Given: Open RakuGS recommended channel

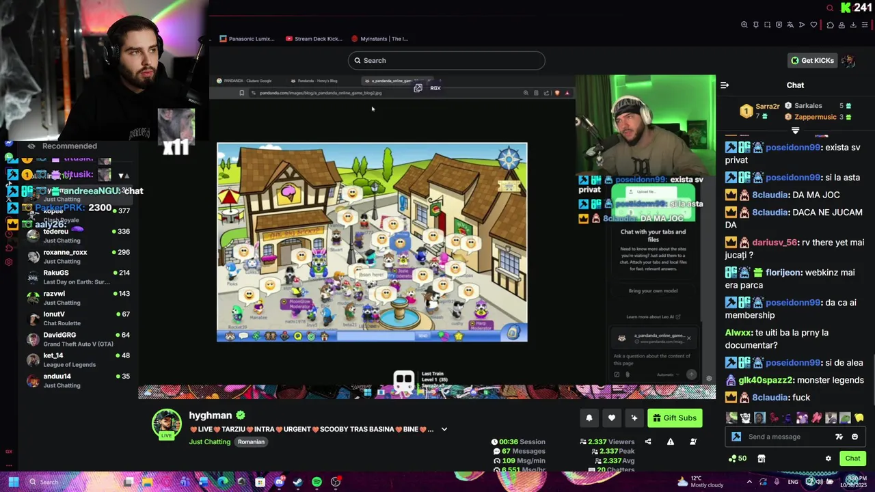Looking at the screenshot, I should point(77,277).
